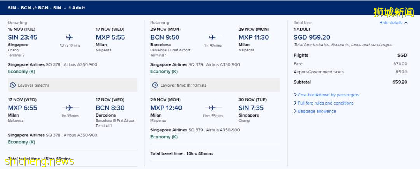Image resolution: width=420 pixels, height=169 pixels.
Task: Collapse fare details with Hide details
Action: pos(390,23)
